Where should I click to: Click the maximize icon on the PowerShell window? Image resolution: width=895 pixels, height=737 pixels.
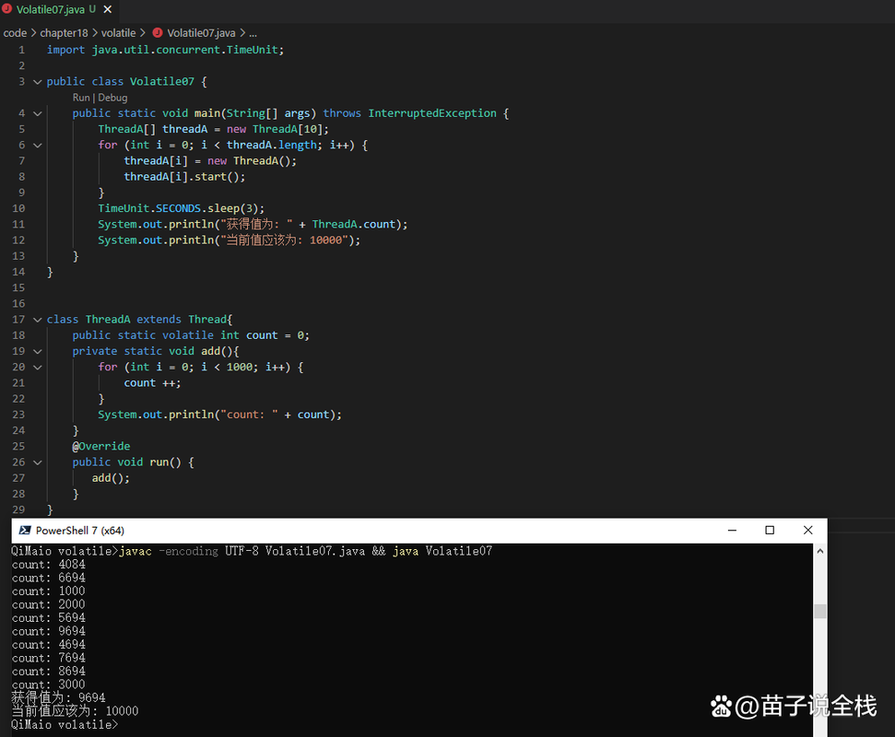770,530
